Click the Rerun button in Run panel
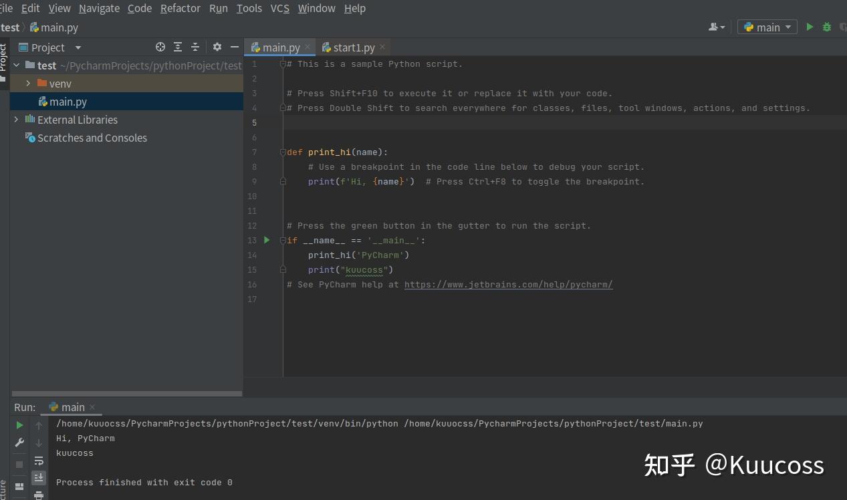The image size is (847, 500). pos(19,424)
